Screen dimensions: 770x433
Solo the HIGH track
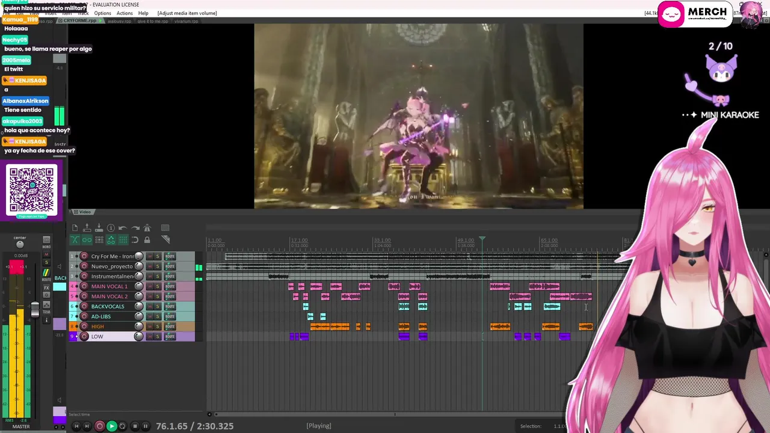point(158,327)
